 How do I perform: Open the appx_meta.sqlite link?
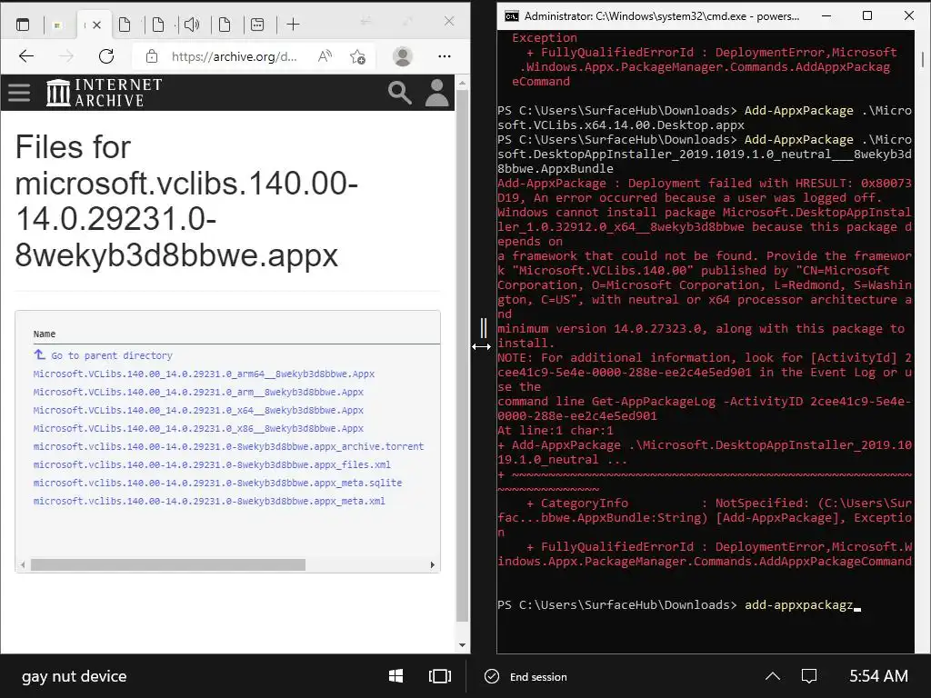pyautogui.click(x=217, y=484)
